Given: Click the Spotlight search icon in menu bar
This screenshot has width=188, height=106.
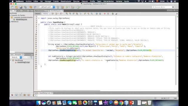Looking at the screenshot, I should (168, 1).
